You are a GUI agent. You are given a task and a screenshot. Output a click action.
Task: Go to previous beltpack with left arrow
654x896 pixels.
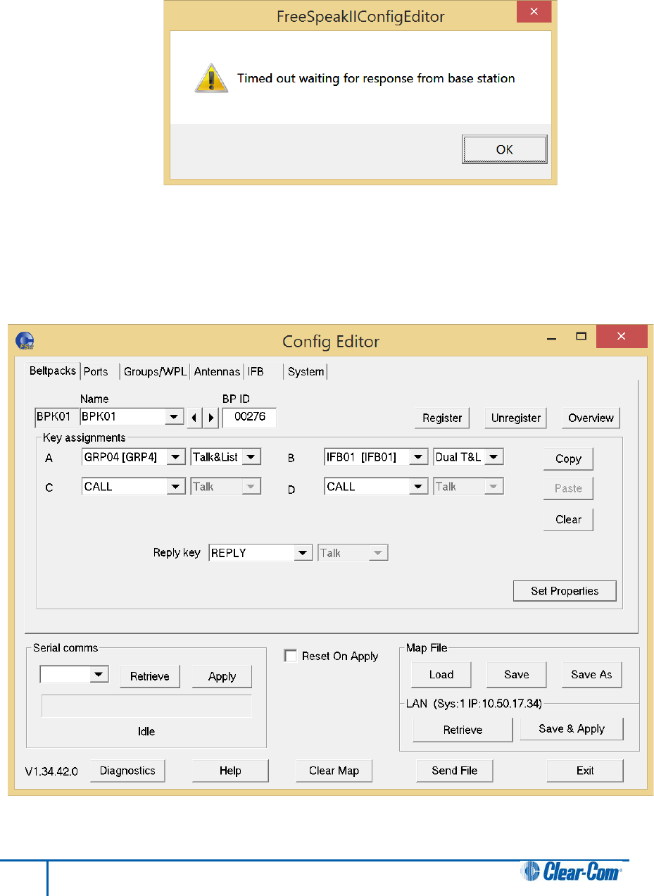tap(194, 418)
